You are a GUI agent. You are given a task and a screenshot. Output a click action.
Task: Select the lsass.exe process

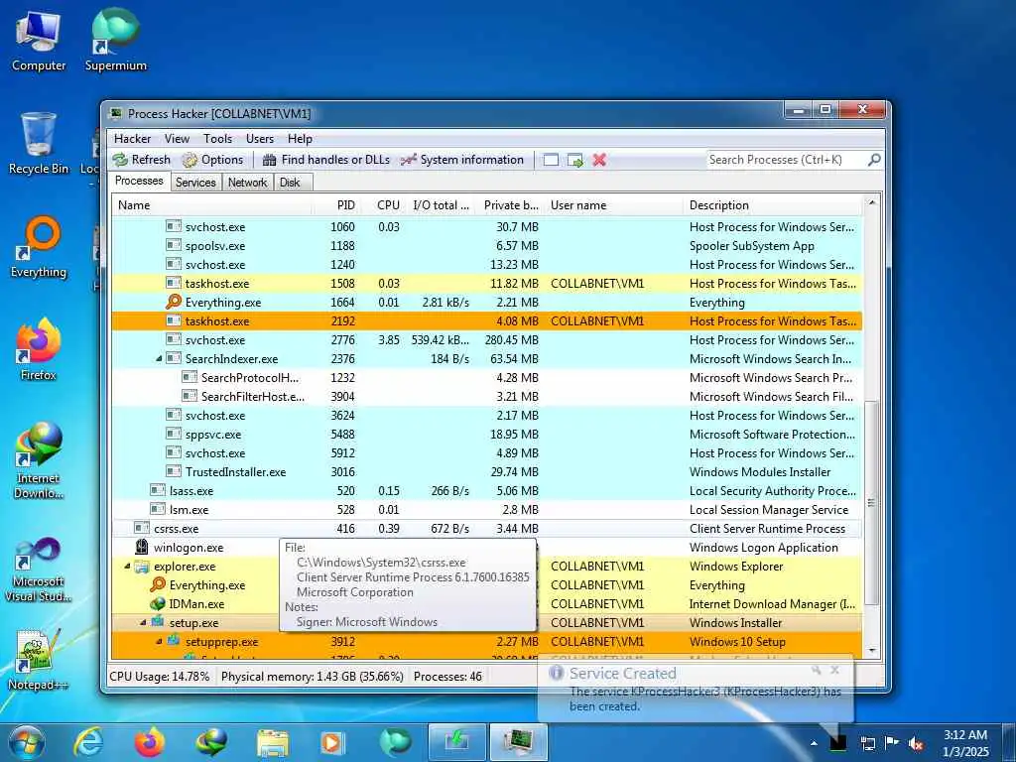[x=487, y=490]
